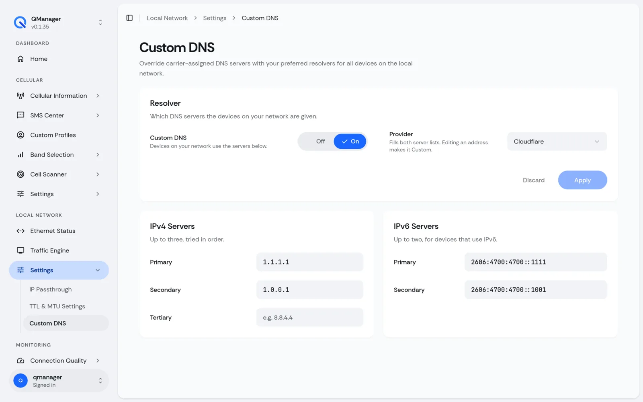
Task: Expand the Connection Quality submenu chevron
Action: click(x=98, y=361)
